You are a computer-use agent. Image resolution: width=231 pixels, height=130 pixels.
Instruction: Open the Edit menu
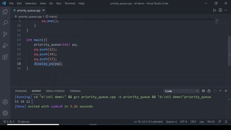(x=19, y=3)
